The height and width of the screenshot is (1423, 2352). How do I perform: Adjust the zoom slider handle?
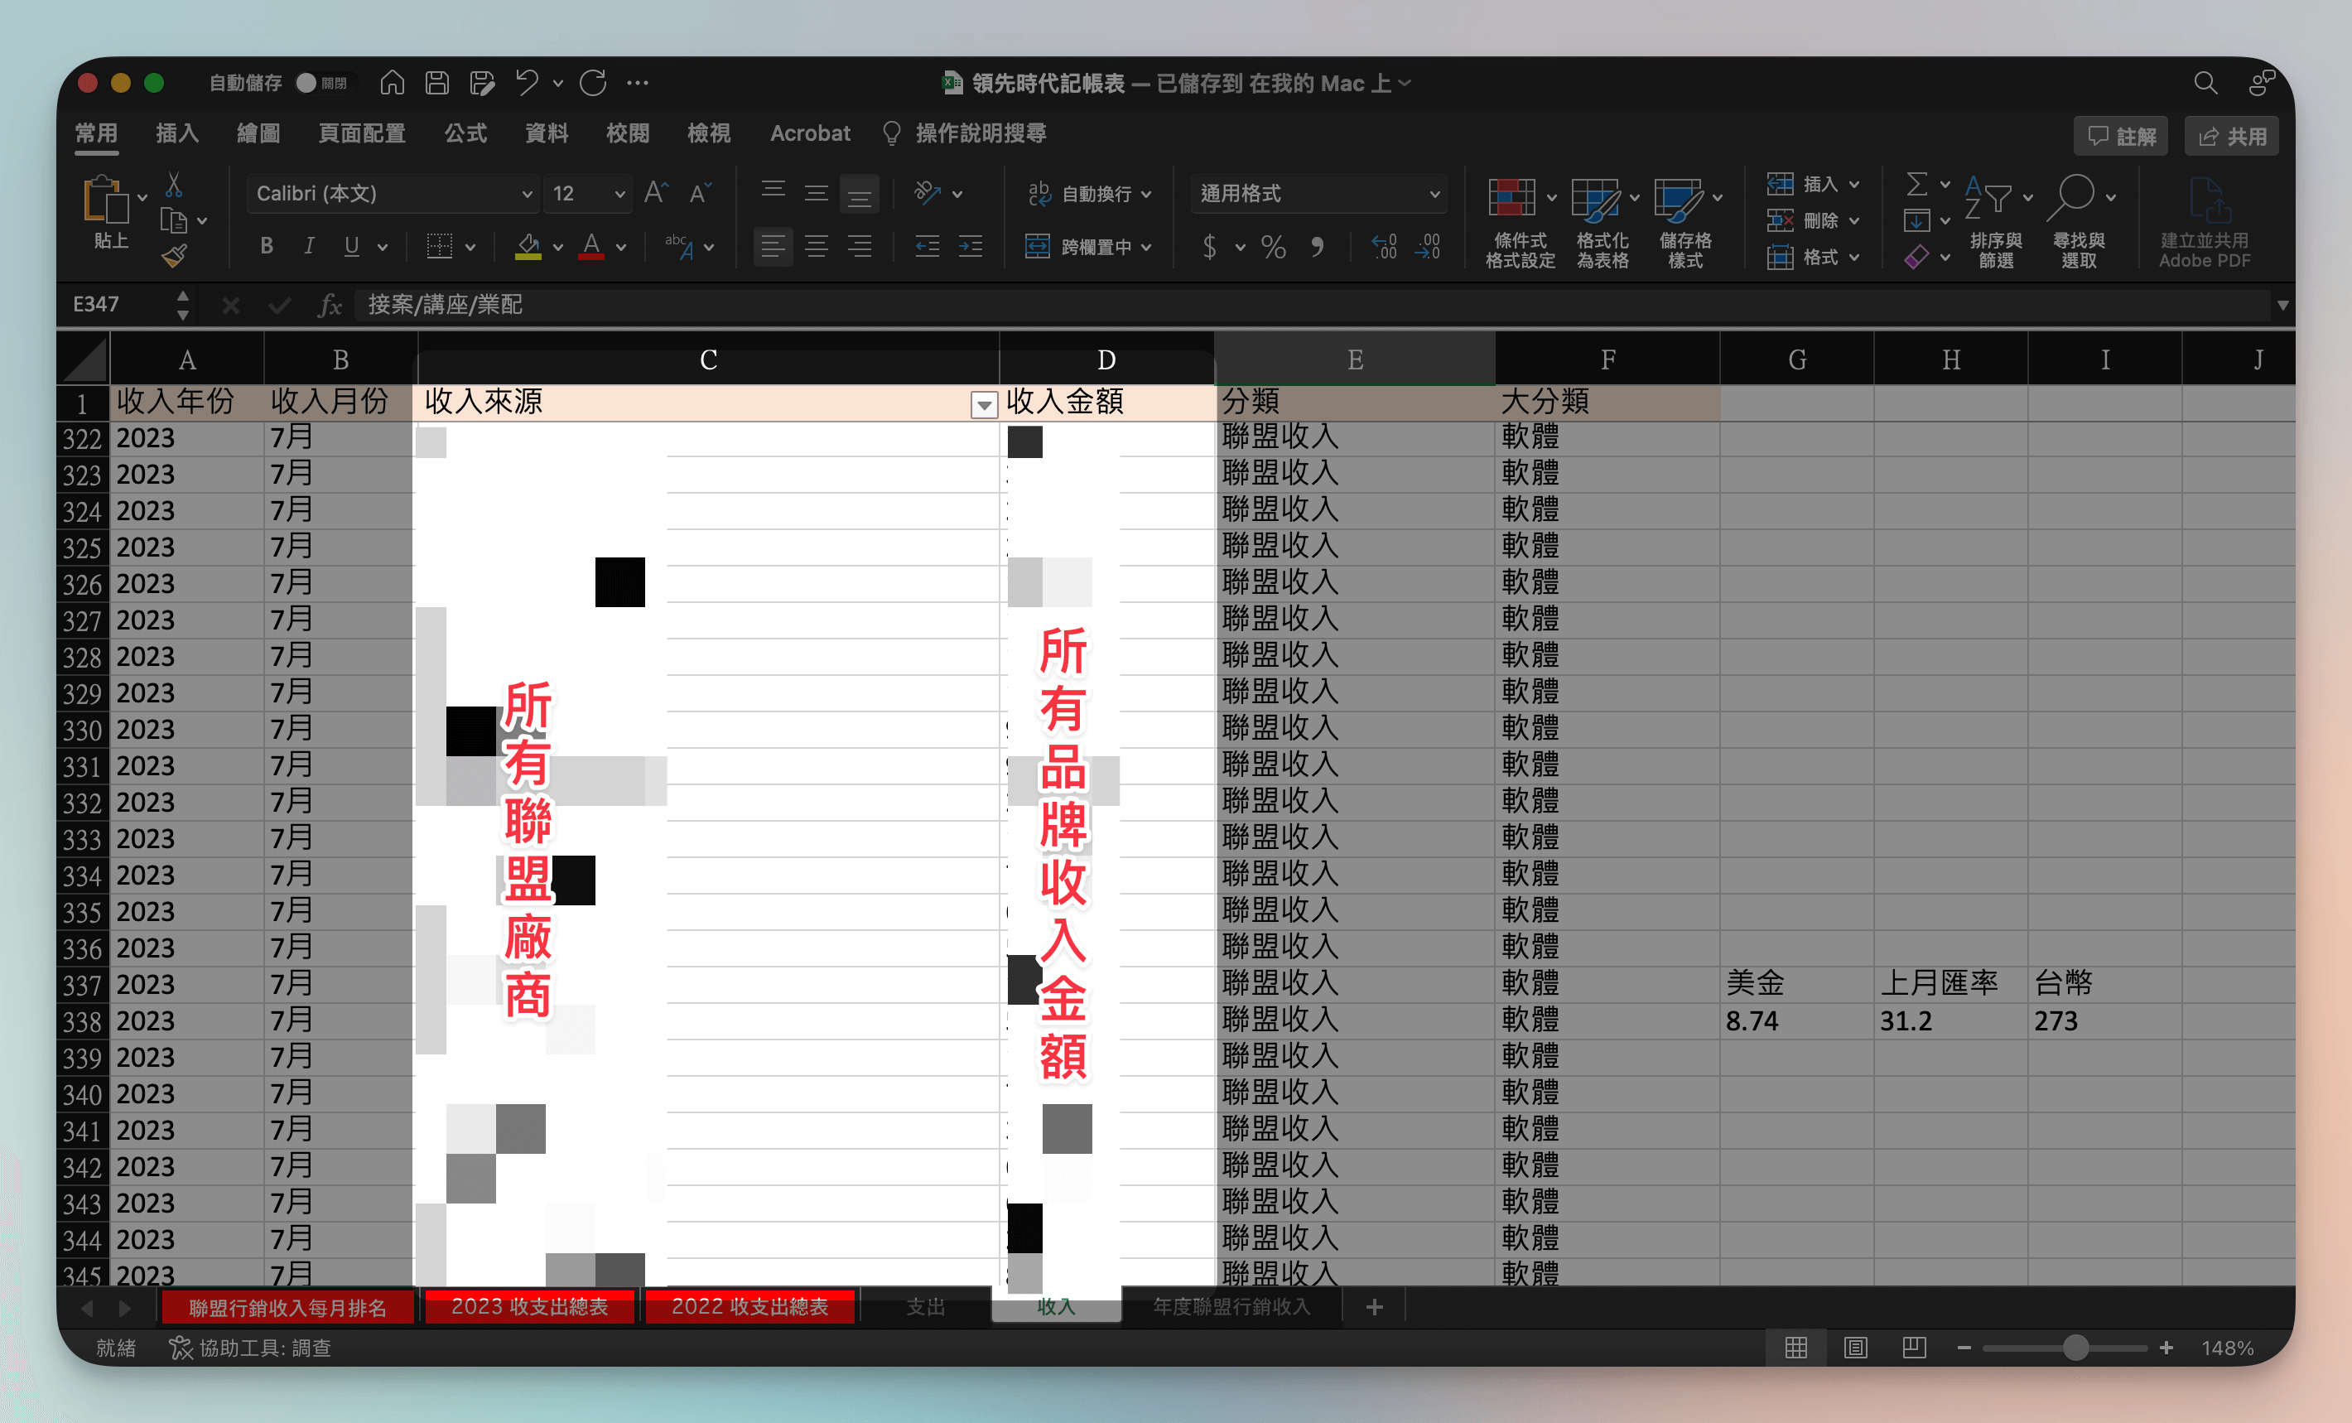(x=2075, y=1348)
